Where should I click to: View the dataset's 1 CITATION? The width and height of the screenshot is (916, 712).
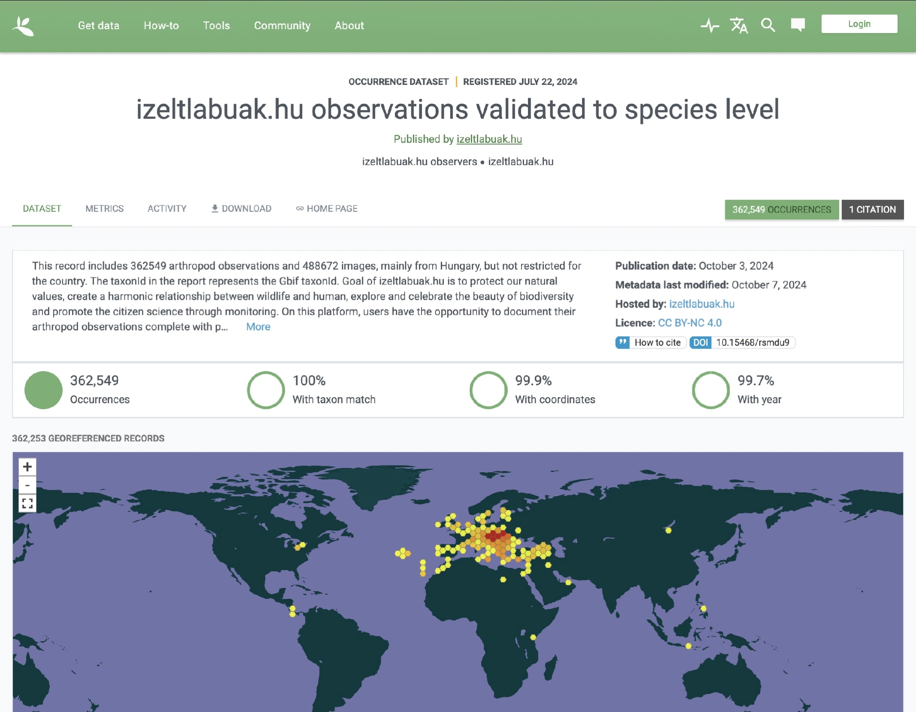(873, 210)
